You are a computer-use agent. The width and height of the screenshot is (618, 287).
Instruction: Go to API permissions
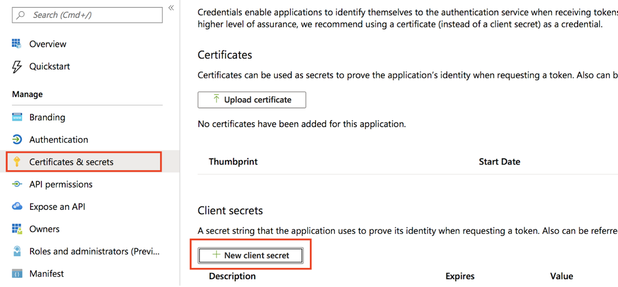(x=61, y=185)
